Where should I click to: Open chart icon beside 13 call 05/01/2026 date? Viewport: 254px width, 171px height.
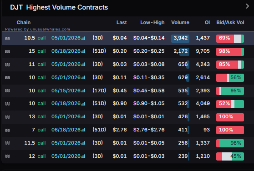coord(83,116)
